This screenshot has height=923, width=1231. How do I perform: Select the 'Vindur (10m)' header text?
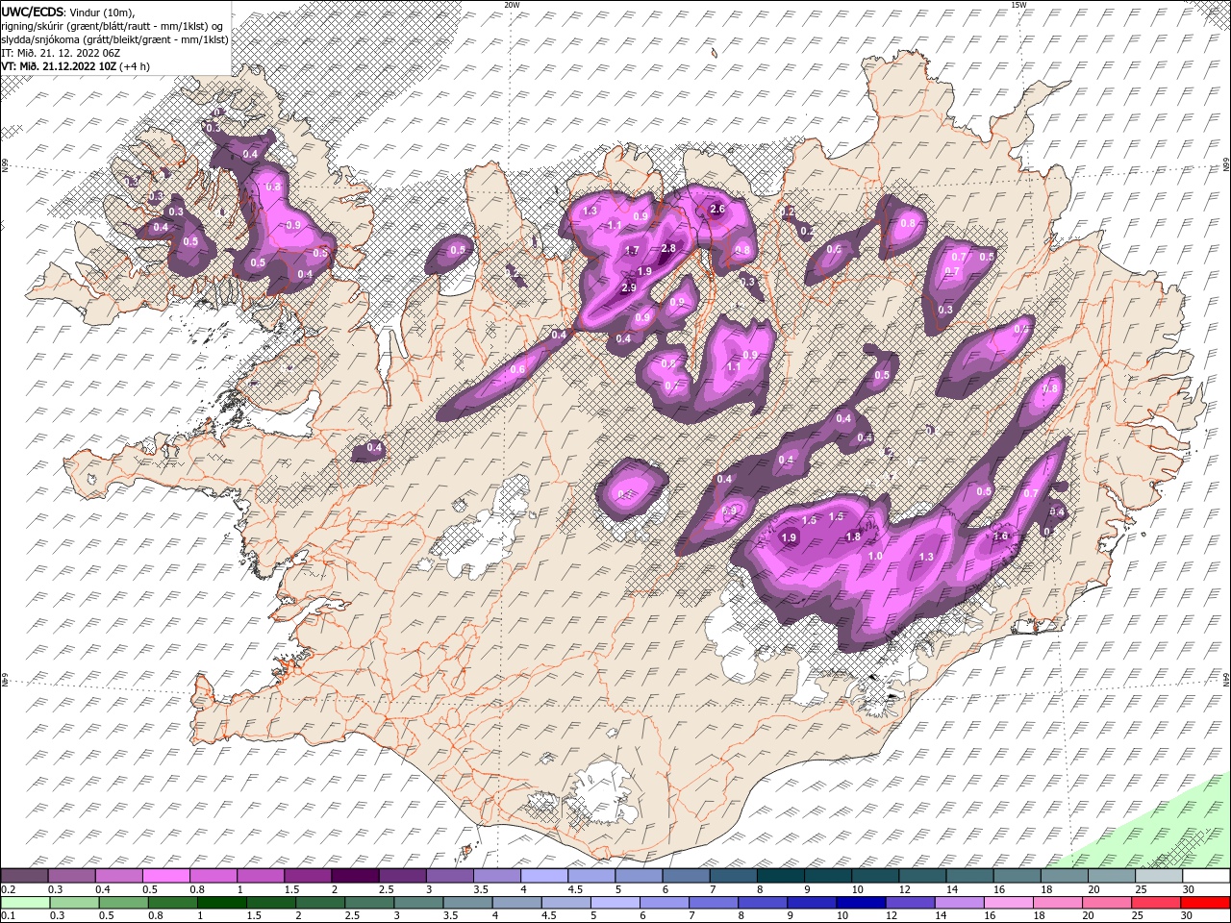click(x=104, y=11)
